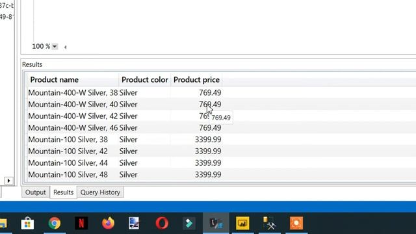Launch Firefox from the taskbar
416x234 pixels.
pos(109,224)
